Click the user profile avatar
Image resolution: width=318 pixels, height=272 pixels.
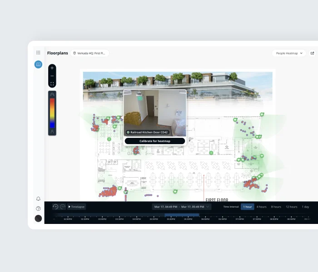pyautogui.click(x=38, y=219)
